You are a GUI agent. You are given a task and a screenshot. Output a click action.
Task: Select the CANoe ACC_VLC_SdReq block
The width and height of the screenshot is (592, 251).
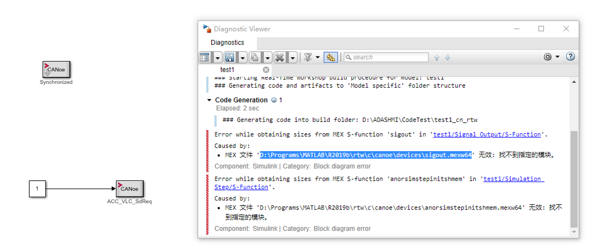[x=130, y=189]
